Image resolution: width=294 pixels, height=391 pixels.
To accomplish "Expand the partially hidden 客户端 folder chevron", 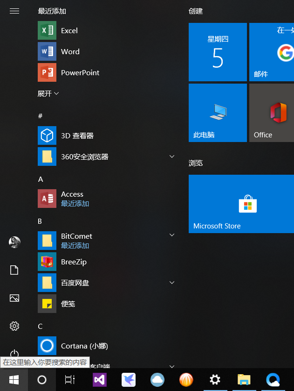I will tap(171, 366).
